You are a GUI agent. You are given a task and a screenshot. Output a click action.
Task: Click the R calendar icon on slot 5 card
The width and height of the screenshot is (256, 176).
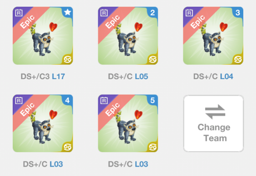(x=104, y=101)
